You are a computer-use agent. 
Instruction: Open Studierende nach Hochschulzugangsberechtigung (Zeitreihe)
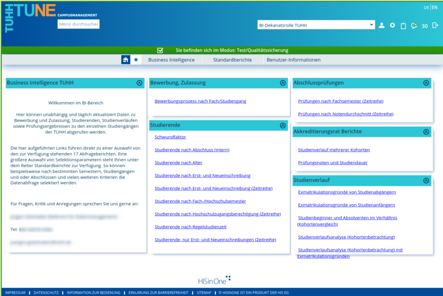[218, 214]
